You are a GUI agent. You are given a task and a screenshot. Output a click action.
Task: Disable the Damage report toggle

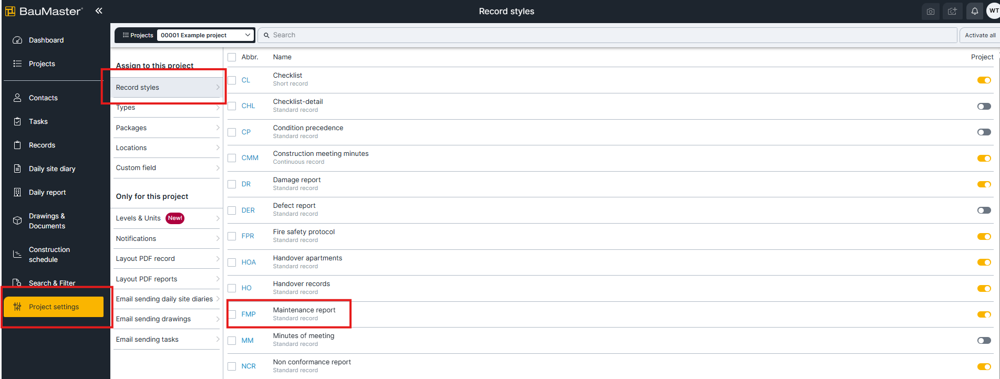pos(984,184)
